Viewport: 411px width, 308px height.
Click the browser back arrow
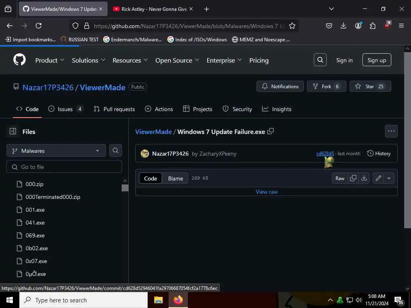(x=10, y=26)
